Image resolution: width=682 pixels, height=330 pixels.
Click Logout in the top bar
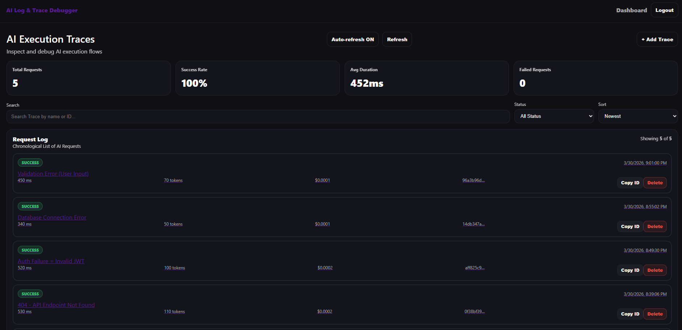664,10
